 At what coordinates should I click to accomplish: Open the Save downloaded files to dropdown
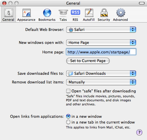tap(101, 73)
